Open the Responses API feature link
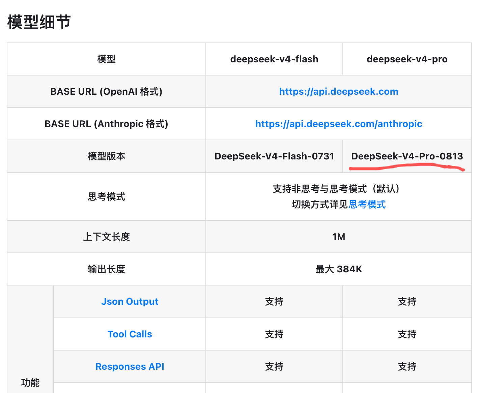 click(x=130, y=366)
